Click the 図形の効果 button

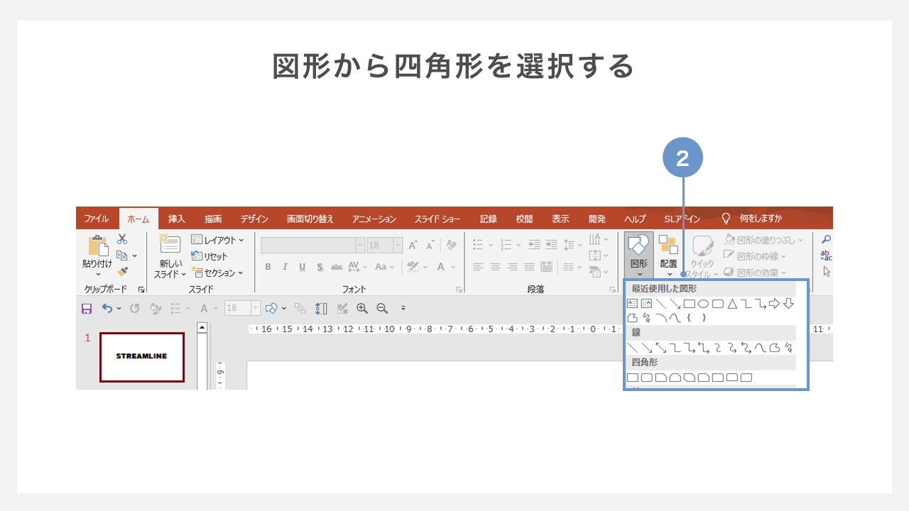755,273
